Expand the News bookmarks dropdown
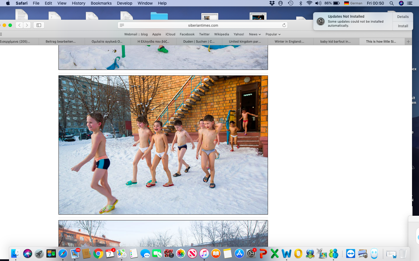419x261 pixels. click(x=255, y=34)
